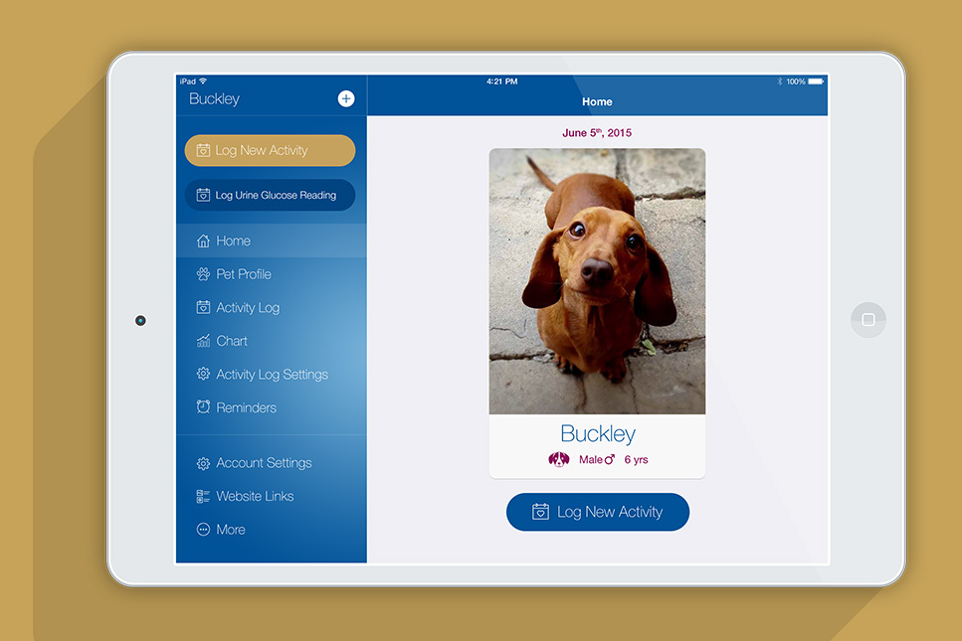Tap Log Urine Glucose Reading button
This screenshot has width=962, height=641.
pos(270,195)
